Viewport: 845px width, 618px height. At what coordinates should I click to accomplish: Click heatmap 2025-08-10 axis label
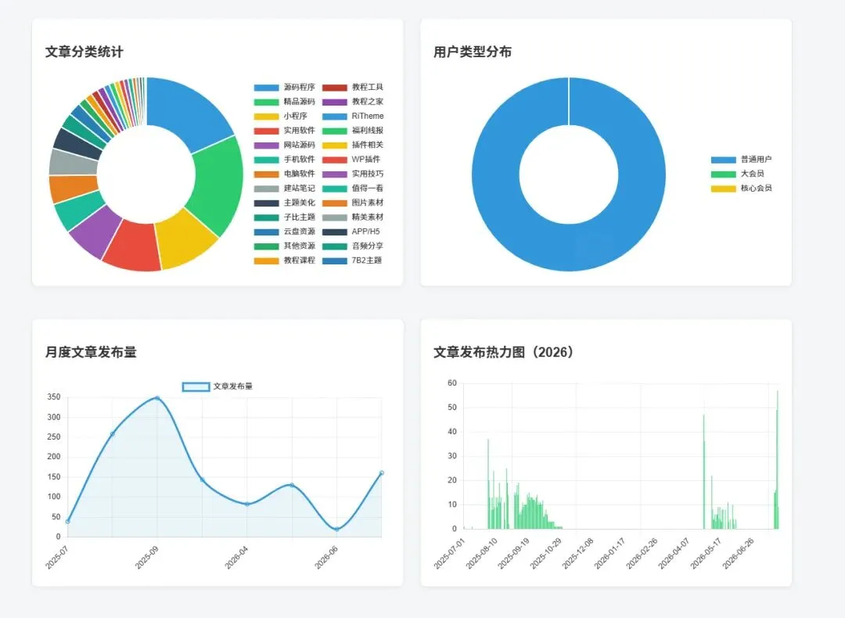(x=482, y=553)
